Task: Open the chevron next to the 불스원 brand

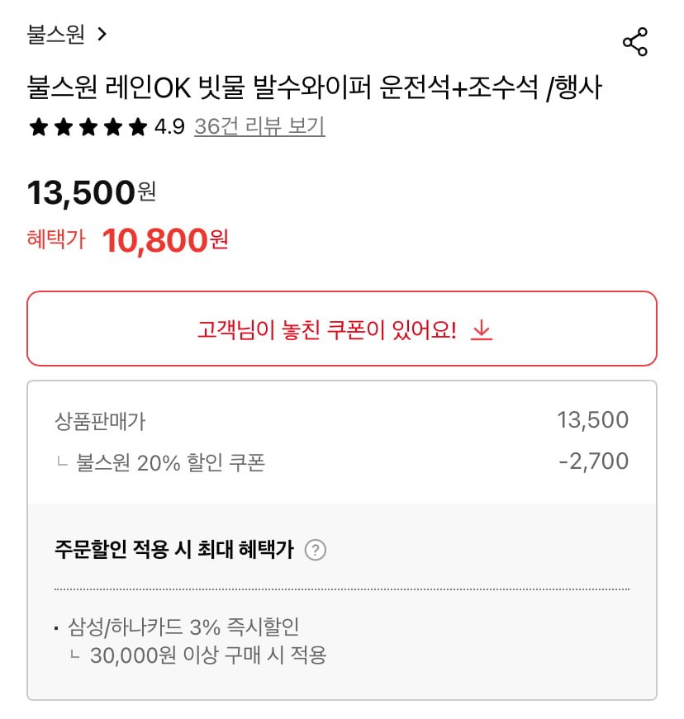Action: coord(102,34)
